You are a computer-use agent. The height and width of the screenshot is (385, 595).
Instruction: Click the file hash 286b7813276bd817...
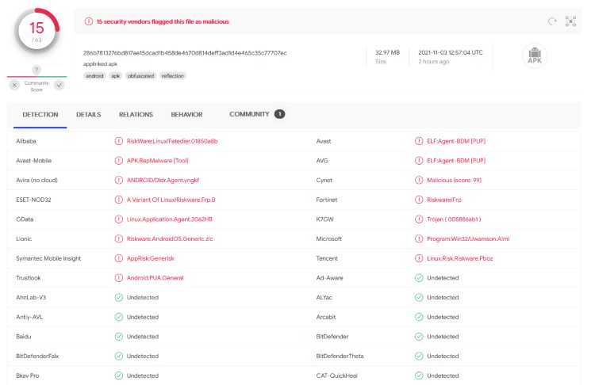pyautogui.click(x=185, y=52)
